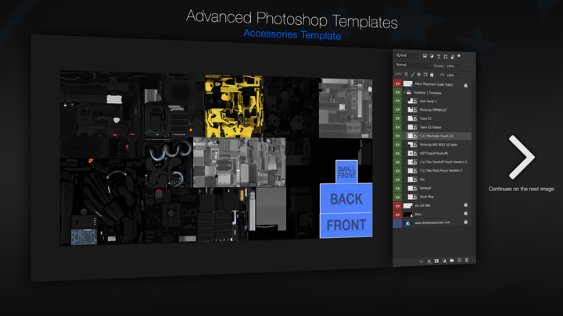This screenshot has height=316, width=563.
Task: Open the Opacity dropdown arrow
Action: 457,66
